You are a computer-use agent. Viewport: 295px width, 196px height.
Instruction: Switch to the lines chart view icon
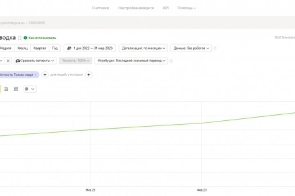[x=6, y=89]
